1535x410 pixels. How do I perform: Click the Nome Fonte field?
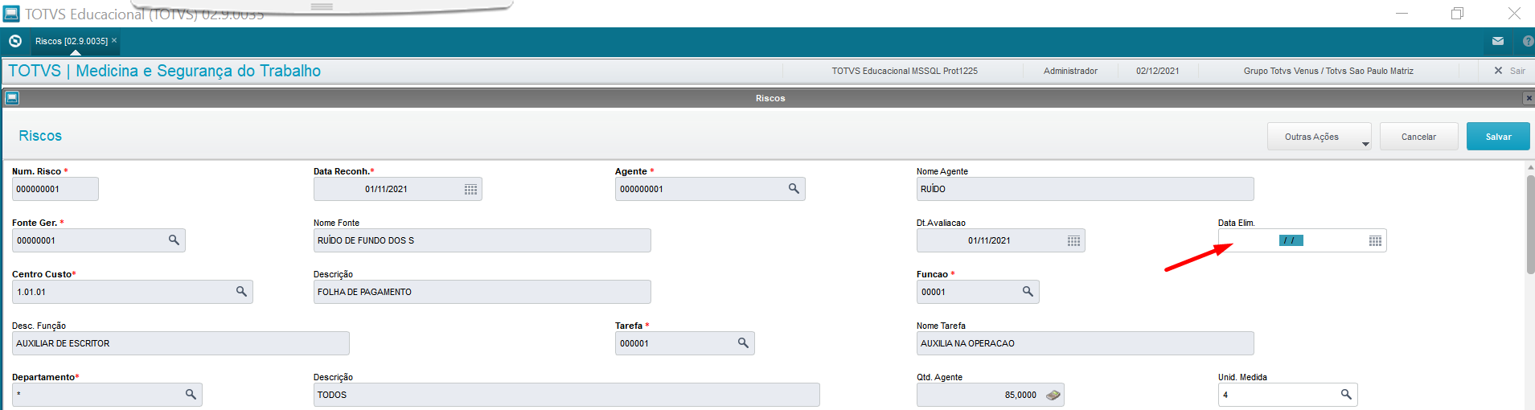tap(482, 240)
